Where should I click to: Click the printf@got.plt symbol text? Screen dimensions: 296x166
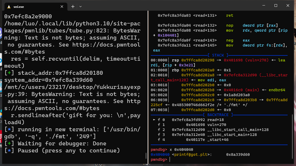pos(191,154)
